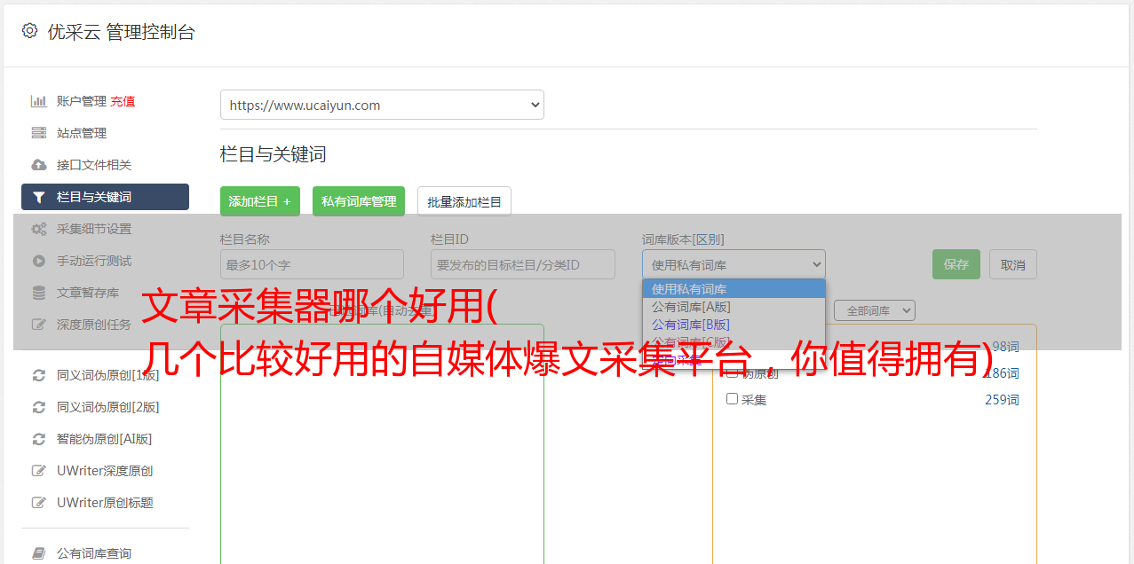Click the refresh icon for 同义词伪原创[1版]

(x=39, y=375)
